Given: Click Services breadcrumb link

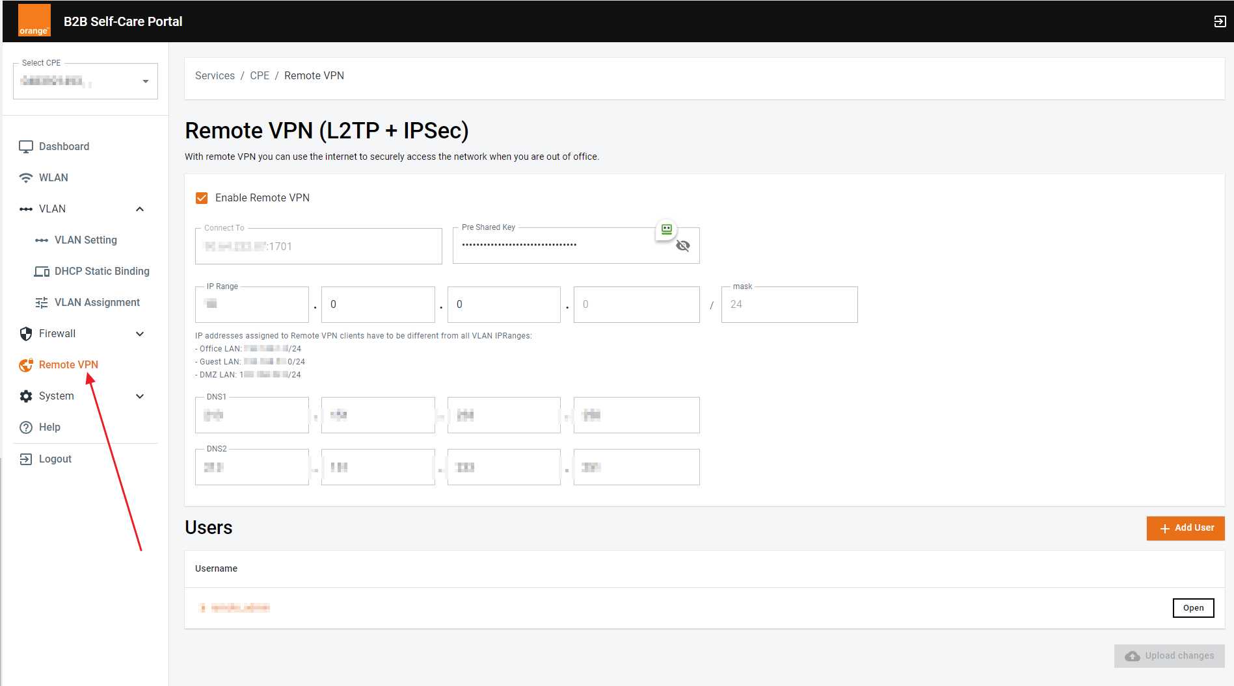Looking at the screenshot, I should click(x=215, y=76).
